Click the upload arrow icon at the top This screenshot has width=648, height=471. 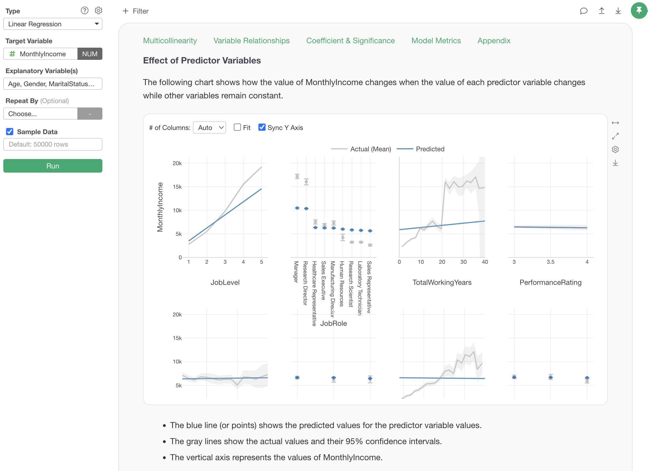pyautogui.click(x=602, y=11)
